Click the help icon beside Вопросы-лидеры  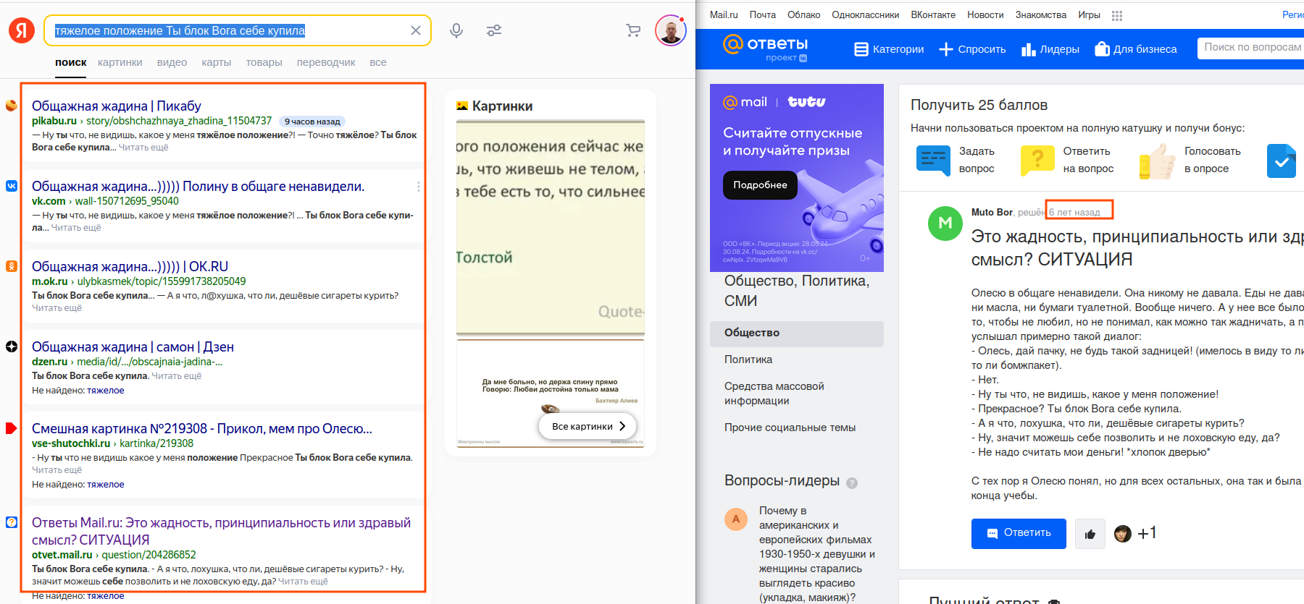coord(852,482)
